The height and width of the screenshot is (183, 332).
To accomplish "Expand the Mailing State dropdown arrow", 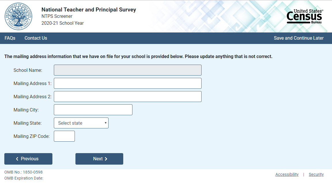I will coord(106,123).
